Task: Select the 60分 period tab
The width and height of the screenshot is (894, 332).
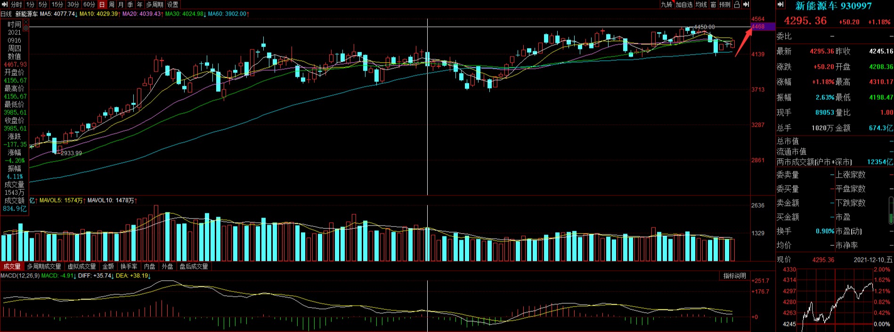Action: [89, 4]
